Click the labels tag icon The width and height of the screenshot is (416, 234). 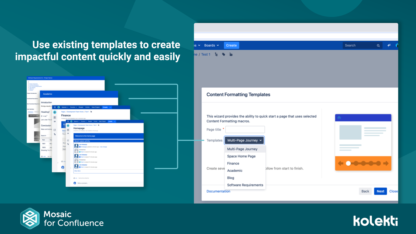[x=224, y=54]
